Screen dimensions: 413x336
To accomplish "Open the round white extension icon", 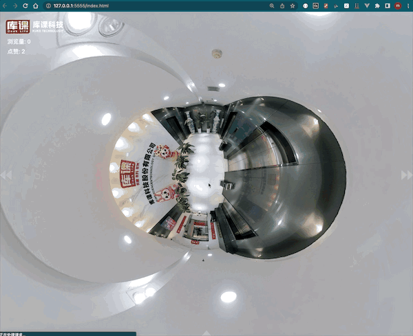I will (305, 5).
